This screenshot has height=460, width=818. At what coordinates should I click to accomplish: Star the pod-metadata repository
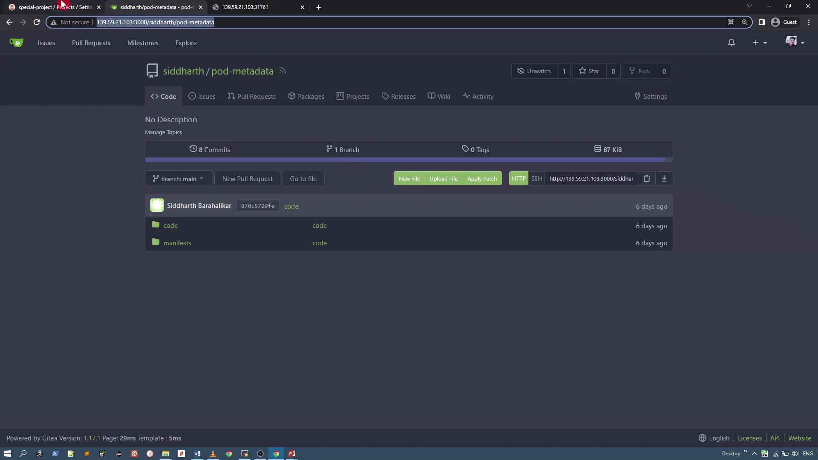tap(589, 71)
